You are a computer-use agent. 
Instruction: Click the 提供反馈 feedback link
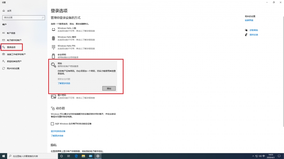coord(254,35)
